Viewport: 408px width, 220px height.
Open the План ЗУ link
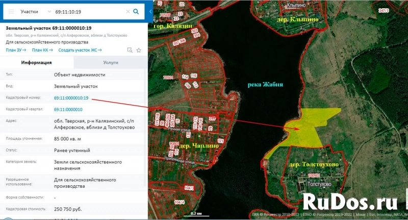[x=16, y=50]
